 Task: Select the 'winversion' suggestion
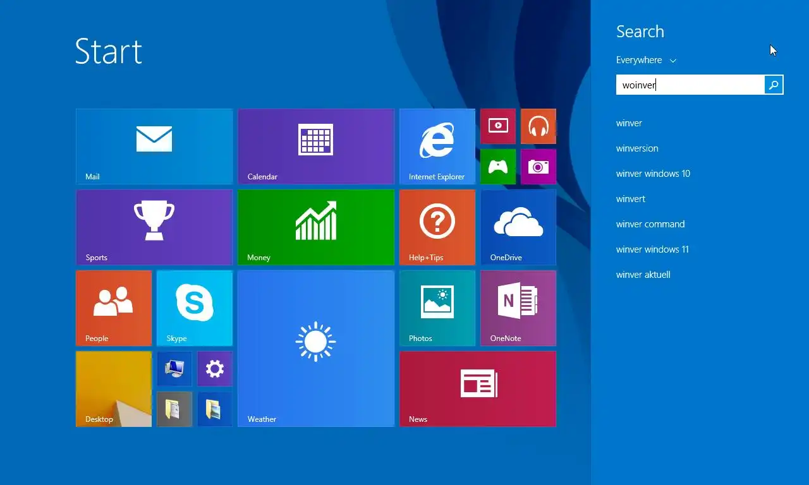[637, 148]
